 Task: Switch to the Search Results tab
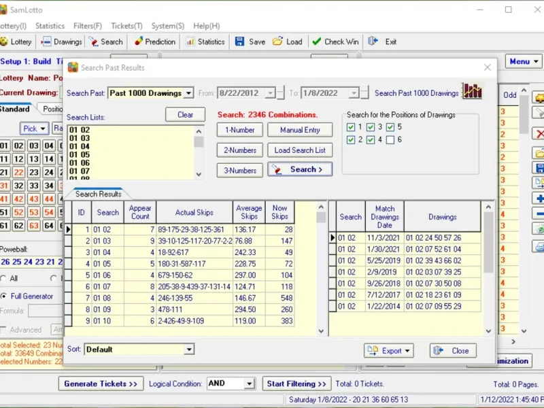pos(98,194)
